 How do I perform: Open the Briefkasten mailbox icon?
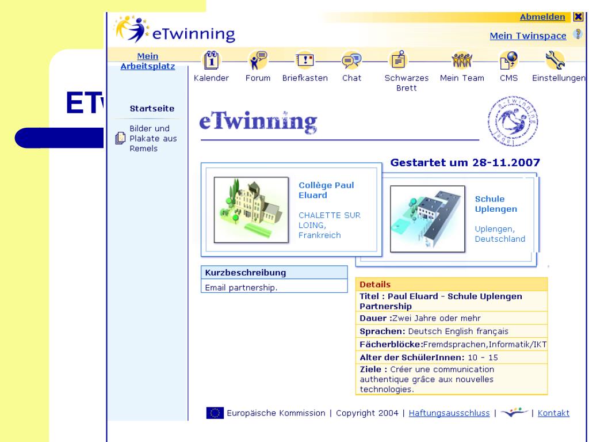[305, 60]
